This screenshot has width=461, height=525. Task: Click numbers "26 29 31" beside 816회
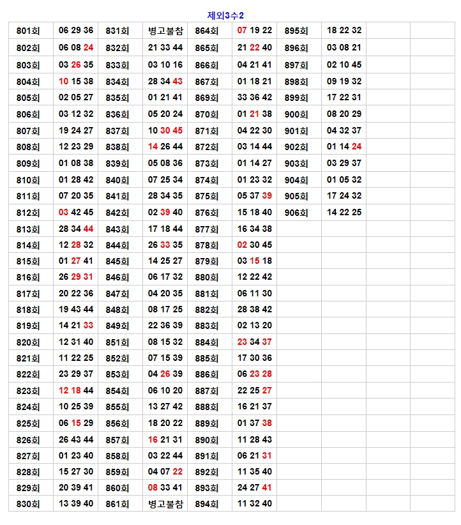click(75, 277)
